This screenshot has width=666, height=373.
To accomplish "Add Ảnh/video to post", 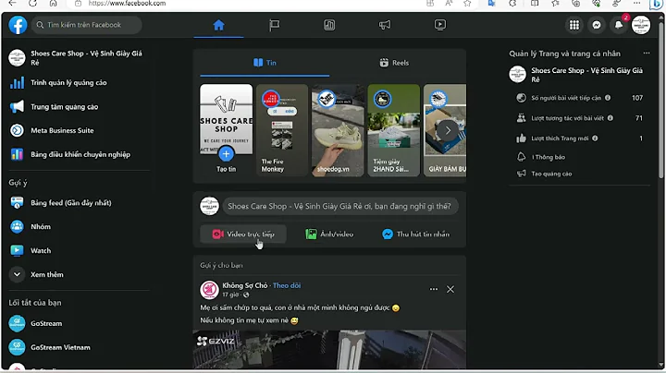I will pos(329,235).
